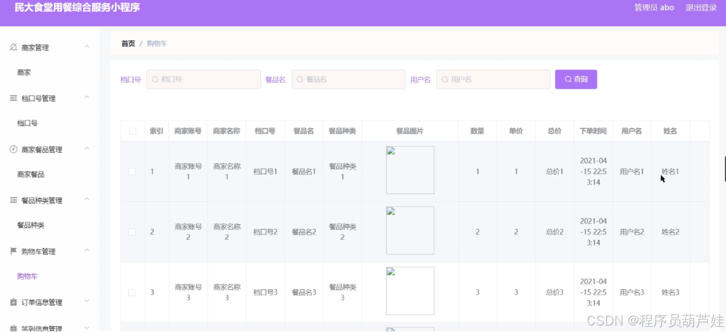Open the 订单信息管理 sidebar menu
Screen dimensions: 726x332
click(x=50, y=302)
